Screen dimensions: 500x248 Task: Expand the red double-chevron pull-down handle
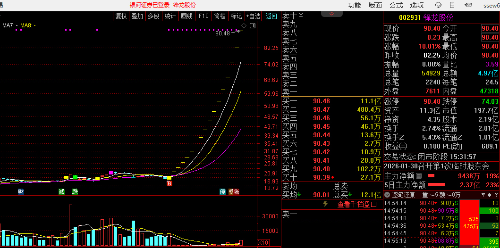(331, 14)
